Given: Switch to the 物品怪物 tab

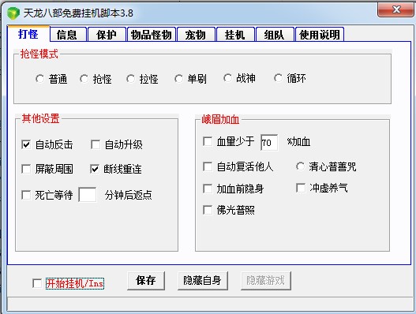Looking at the screenshot, I should coord(152,35).
